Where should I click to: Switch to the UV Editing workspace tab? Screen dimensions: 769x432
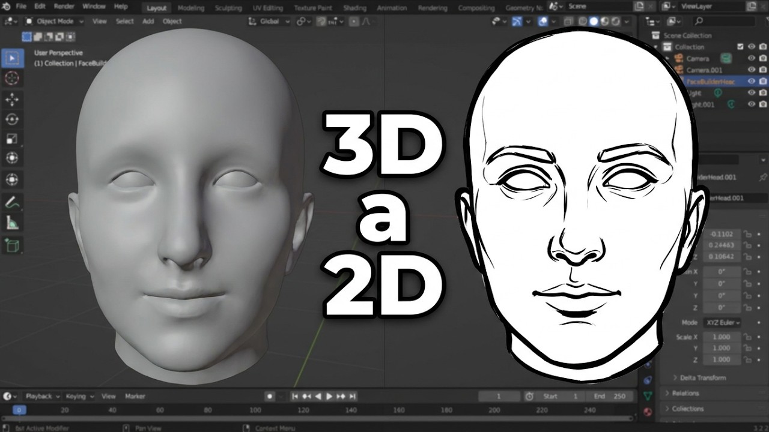[x=267, y=8]
